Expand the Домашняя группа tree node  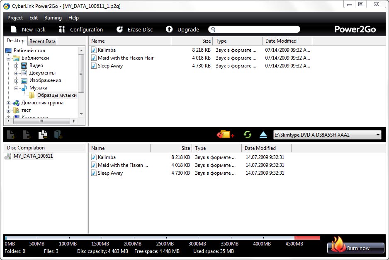tap(8, 103)
